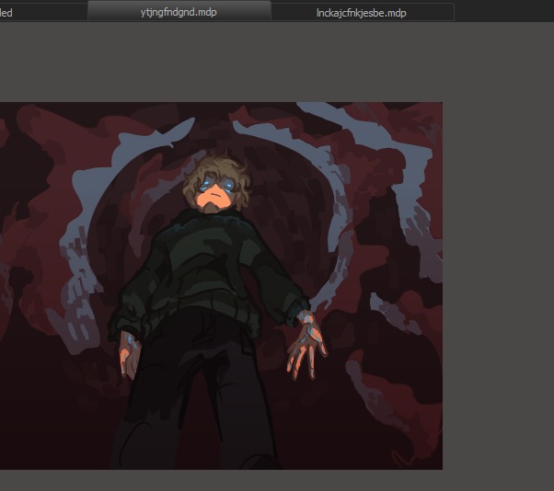Click the empty tab bar area right of tabs
This screenshot has height=491, width=554.
coord(504,11)
